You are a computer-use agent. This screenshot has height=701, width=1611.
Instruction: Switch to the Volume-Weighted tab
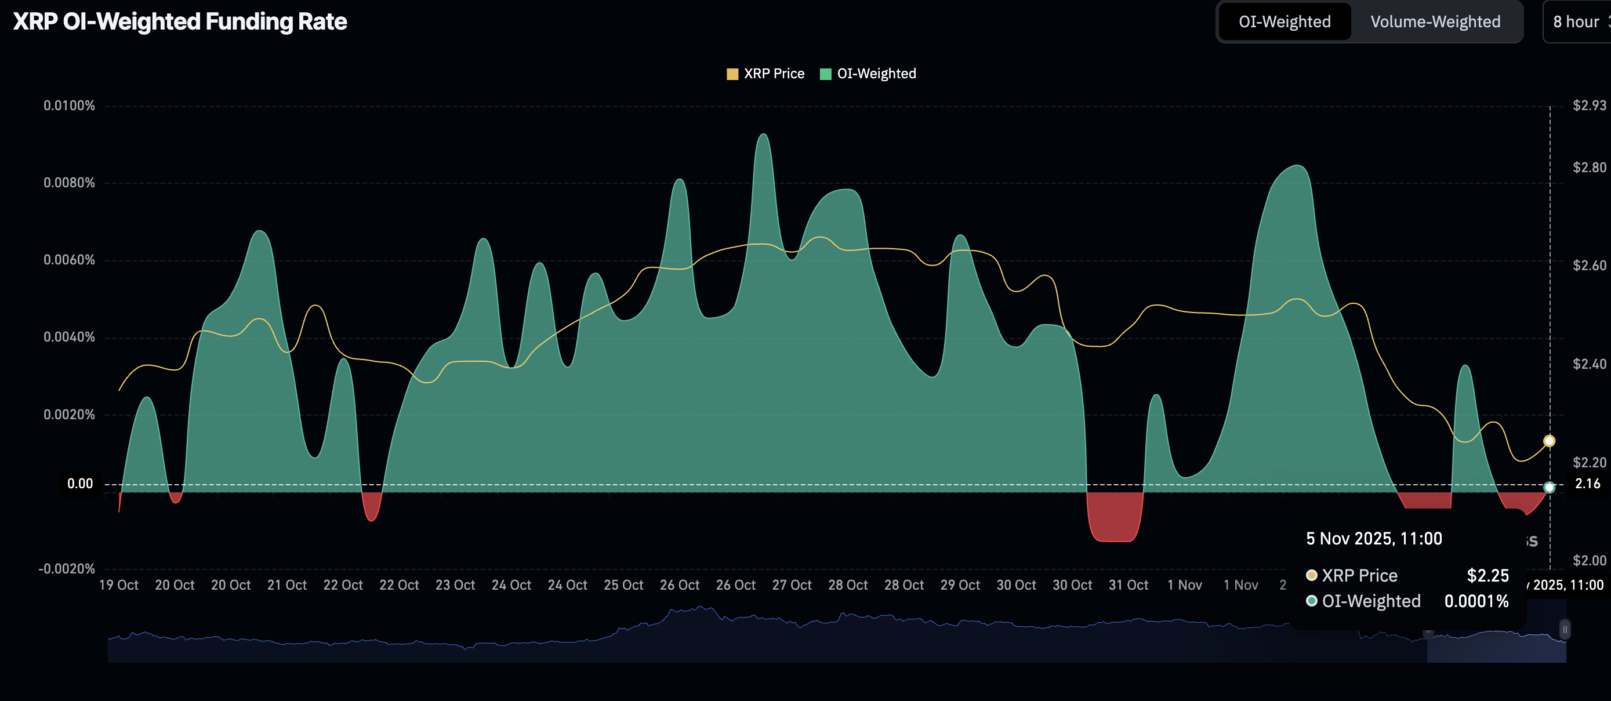coord(1435,21)
